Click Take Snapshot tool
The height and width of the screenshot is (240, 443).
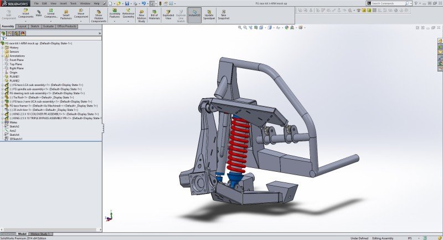point(224,15)
